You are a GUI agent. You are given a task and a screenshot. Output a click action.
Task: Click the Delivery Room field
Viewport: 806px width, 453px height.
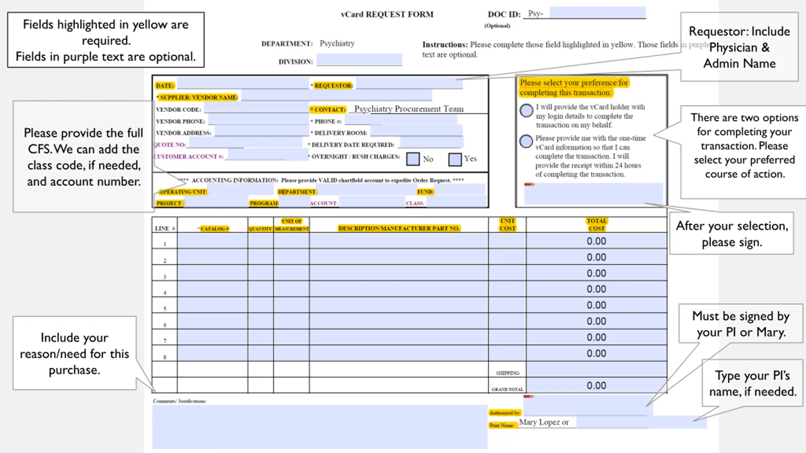tap(416, 131)
